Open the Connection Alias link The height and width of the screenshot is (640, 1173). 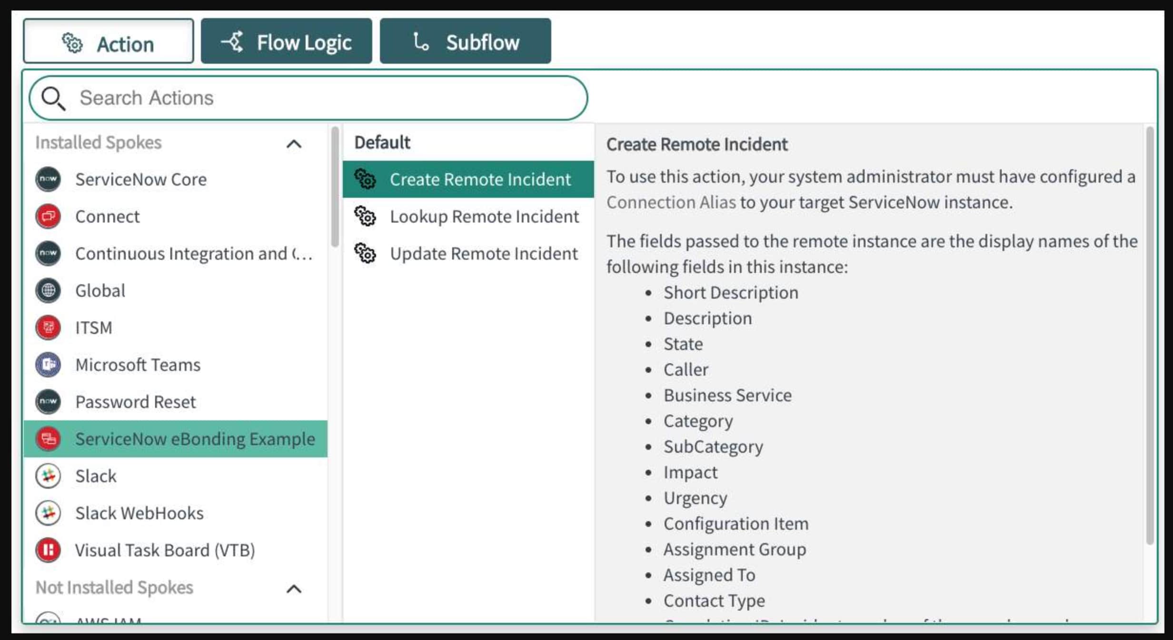click(x=671, y=203)
